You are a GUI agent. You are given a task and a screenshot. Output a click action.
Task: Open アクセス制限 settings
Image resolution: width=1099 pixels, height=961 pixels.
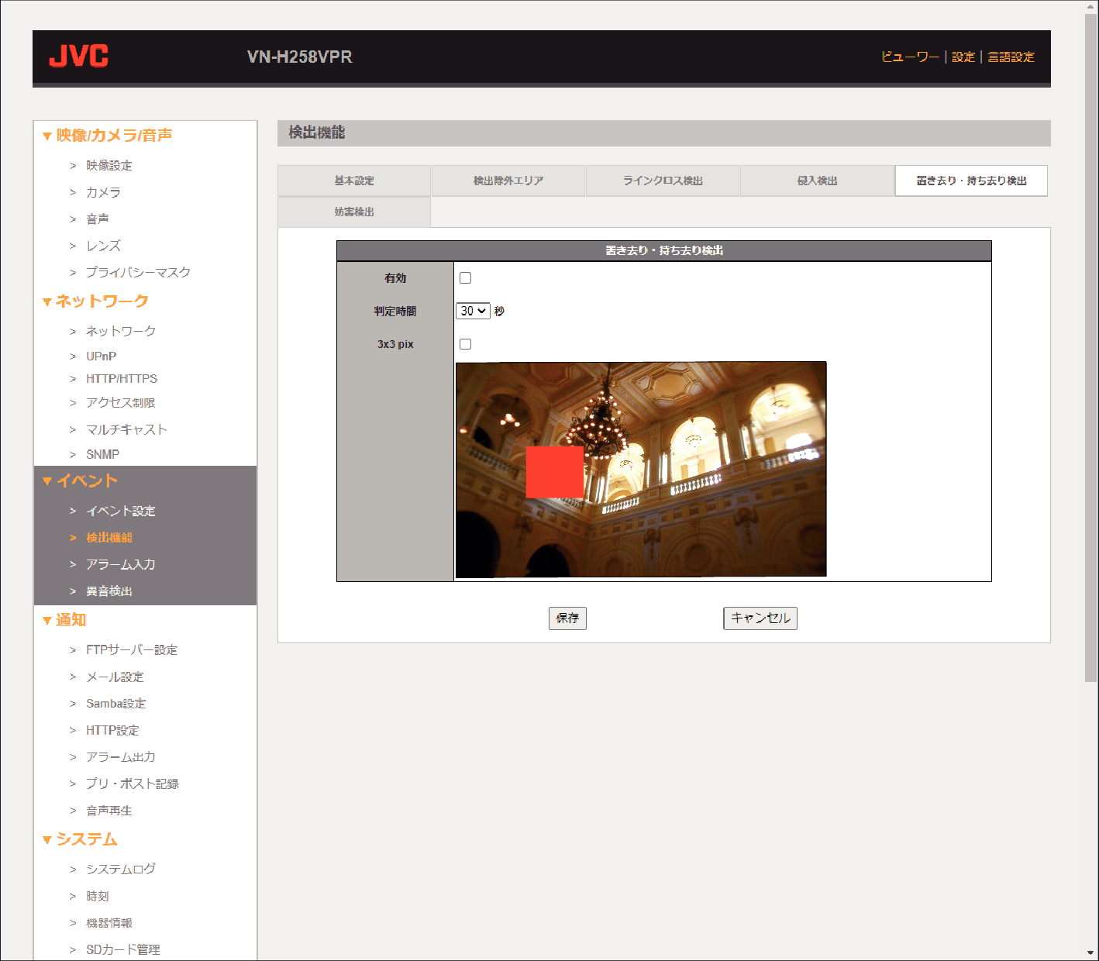tap(121, 403)
